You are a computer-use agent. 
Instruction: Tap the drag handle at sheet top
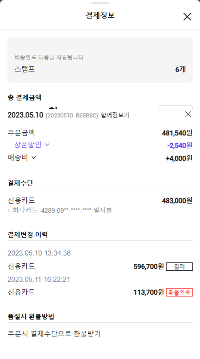(x=100, y=3)
